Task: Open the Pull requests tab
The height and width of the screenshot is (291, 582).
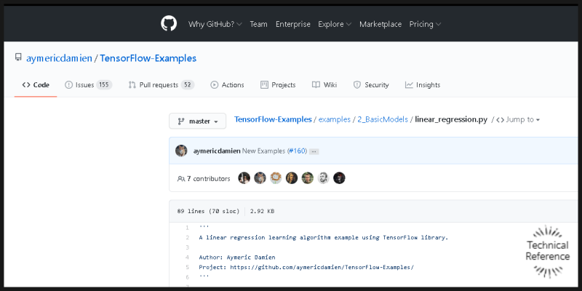Action: point(161,85)
